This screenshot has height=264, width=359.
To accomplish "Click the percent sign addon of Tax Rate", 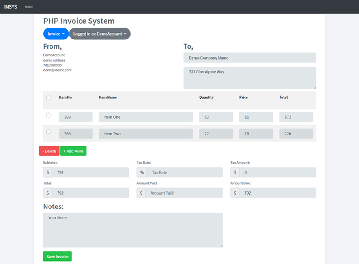I will click(142, 172).
